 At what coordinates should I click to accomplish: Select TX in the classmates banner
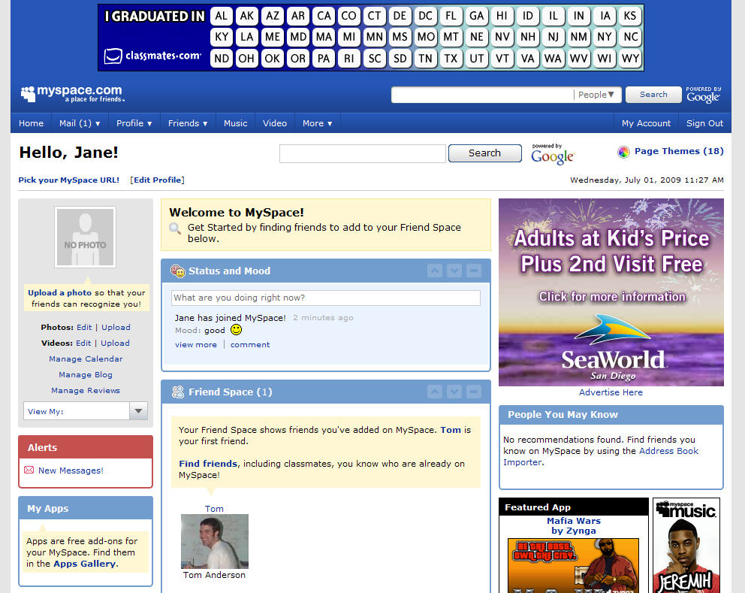(x=451, y=59)
